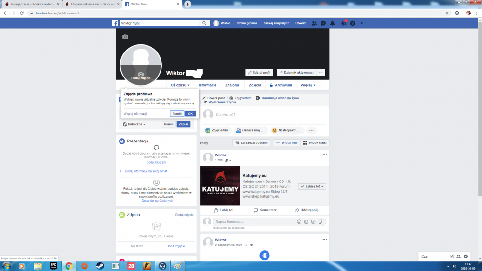The height and width of the screenshot is (271, 482).
Task: Click the cover photo camera icon
Action: (125, 37)
